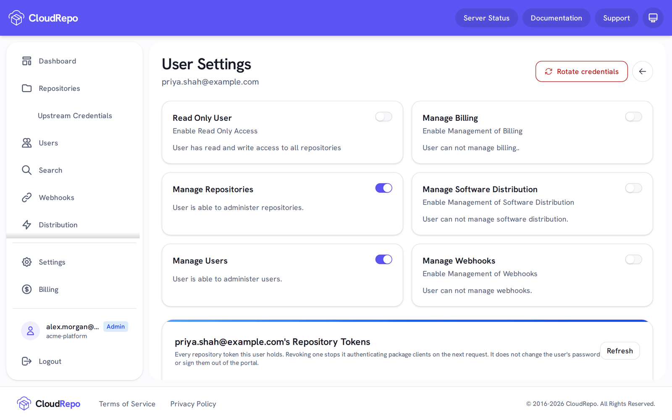Image resolution: width=672 pixels, height=420 pixels.
Task: Click the priya.shah@example.com subtitle
Action: (210, 82)
